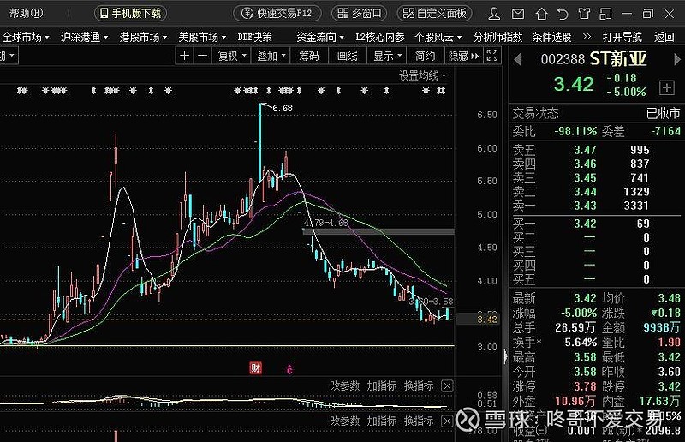Expand 叠加 overlay dropdown
685x442 pixels.
point(271,56)
